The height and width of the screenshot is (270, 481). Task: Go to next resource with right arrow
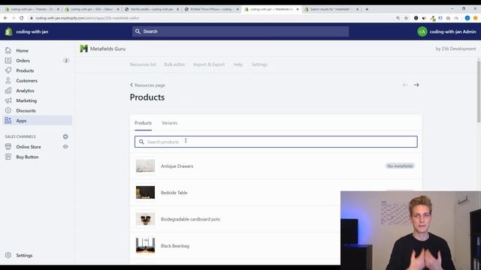(416, 85)
